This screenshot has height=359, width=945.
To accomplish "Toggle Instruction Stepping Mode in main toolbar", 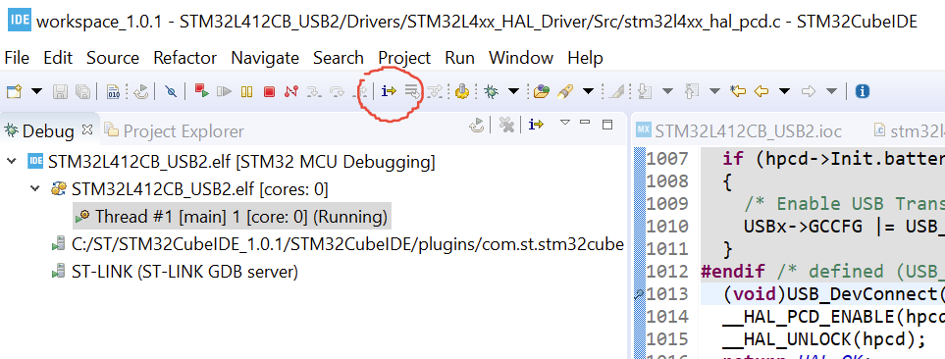I will click(x=389, y=91).
